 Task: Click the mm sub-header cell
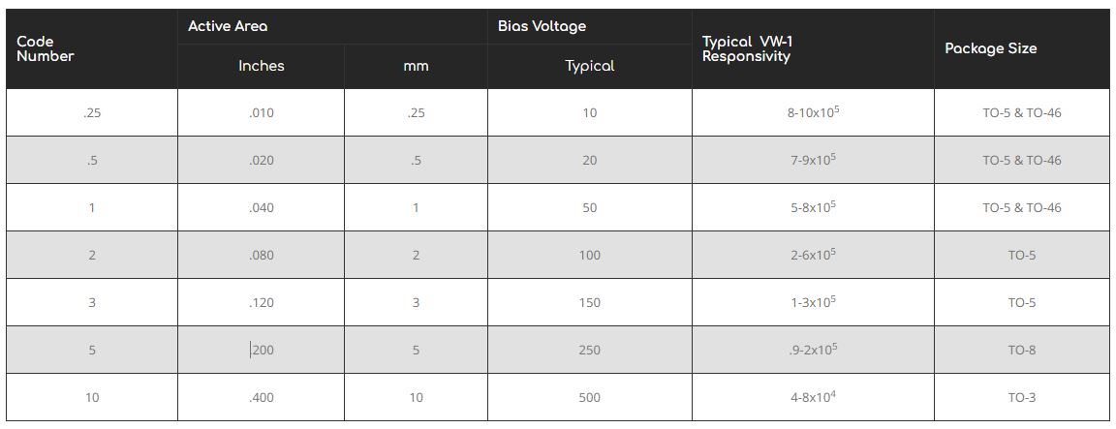[x=416, y=66]
